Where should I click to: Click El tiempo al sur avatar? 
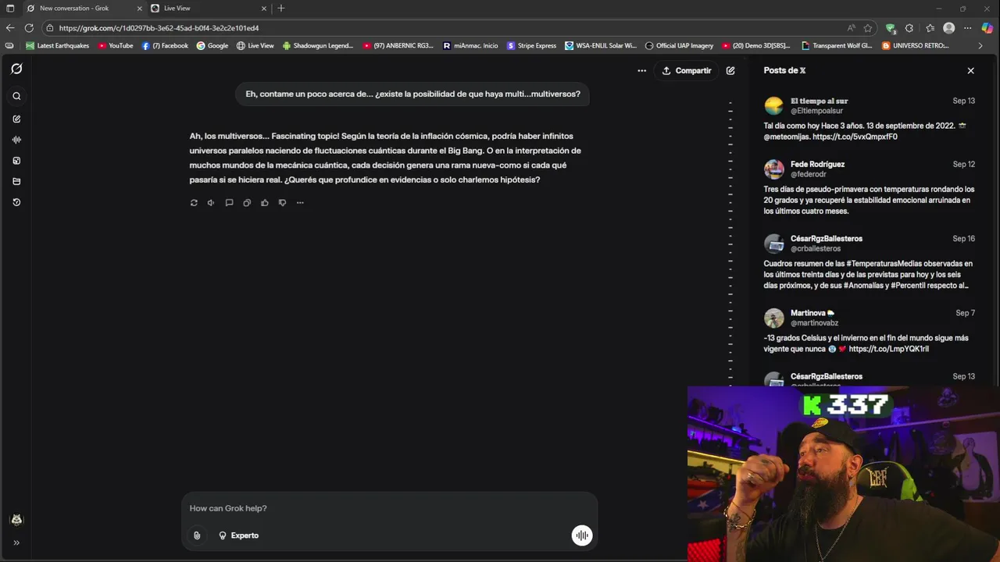pyautogui.click(x=773, y=105)
